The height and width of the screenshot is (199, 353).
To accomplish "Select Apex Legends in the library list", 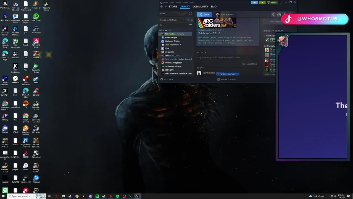I will click(x=175, y=59).
